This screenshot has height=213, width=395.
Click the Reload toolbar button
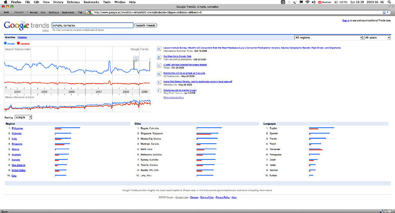point(34,12)
